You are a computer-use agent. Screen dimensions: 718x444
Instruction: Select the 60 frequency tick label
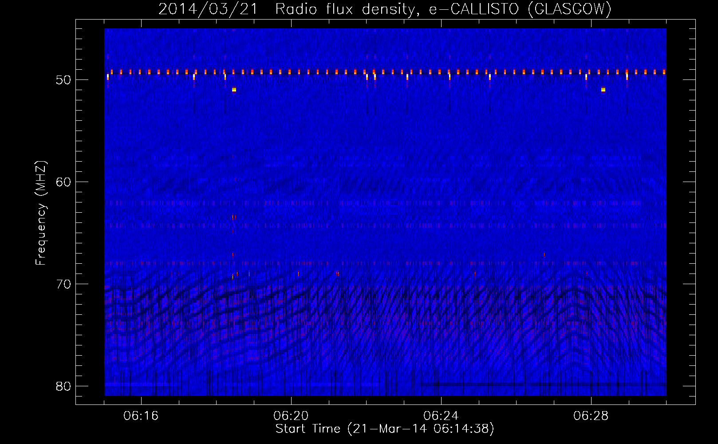pyautogui.click(x=63, y=182)
